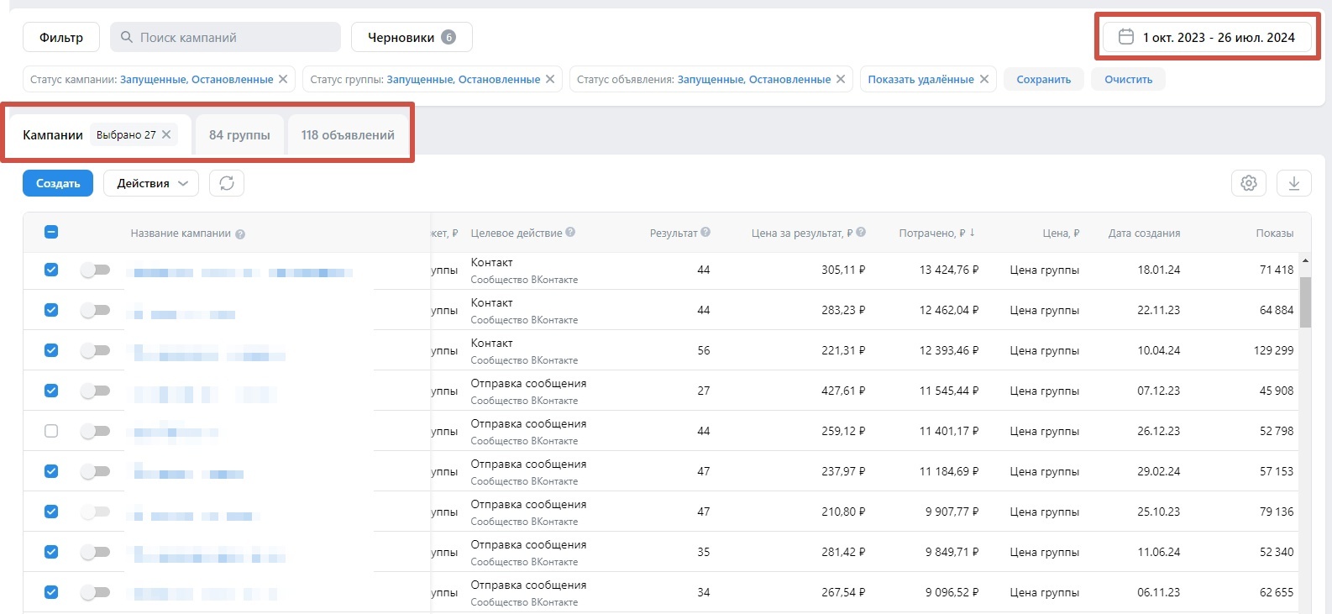
Task: Click scrollbar up arrow at table edge
Action: point(1305,261)
